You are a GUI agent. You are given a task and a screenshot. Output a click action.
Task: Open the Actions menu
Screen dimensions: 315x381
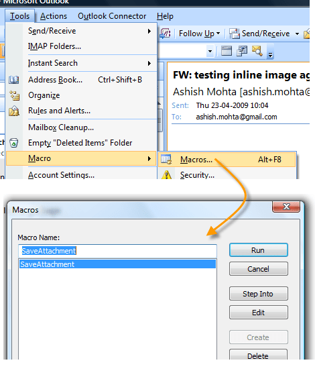[54, 16]
